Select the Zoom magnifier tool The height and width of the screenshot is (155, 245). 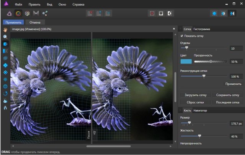coord(5,37)
